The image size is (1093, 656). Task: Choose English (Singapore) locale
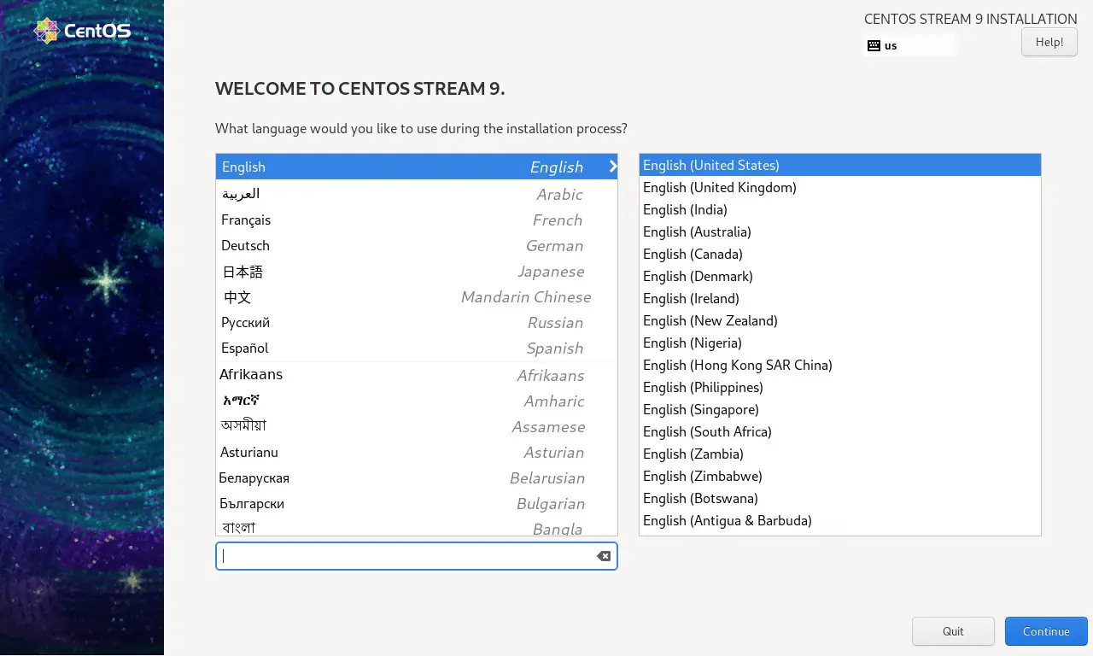840,409
